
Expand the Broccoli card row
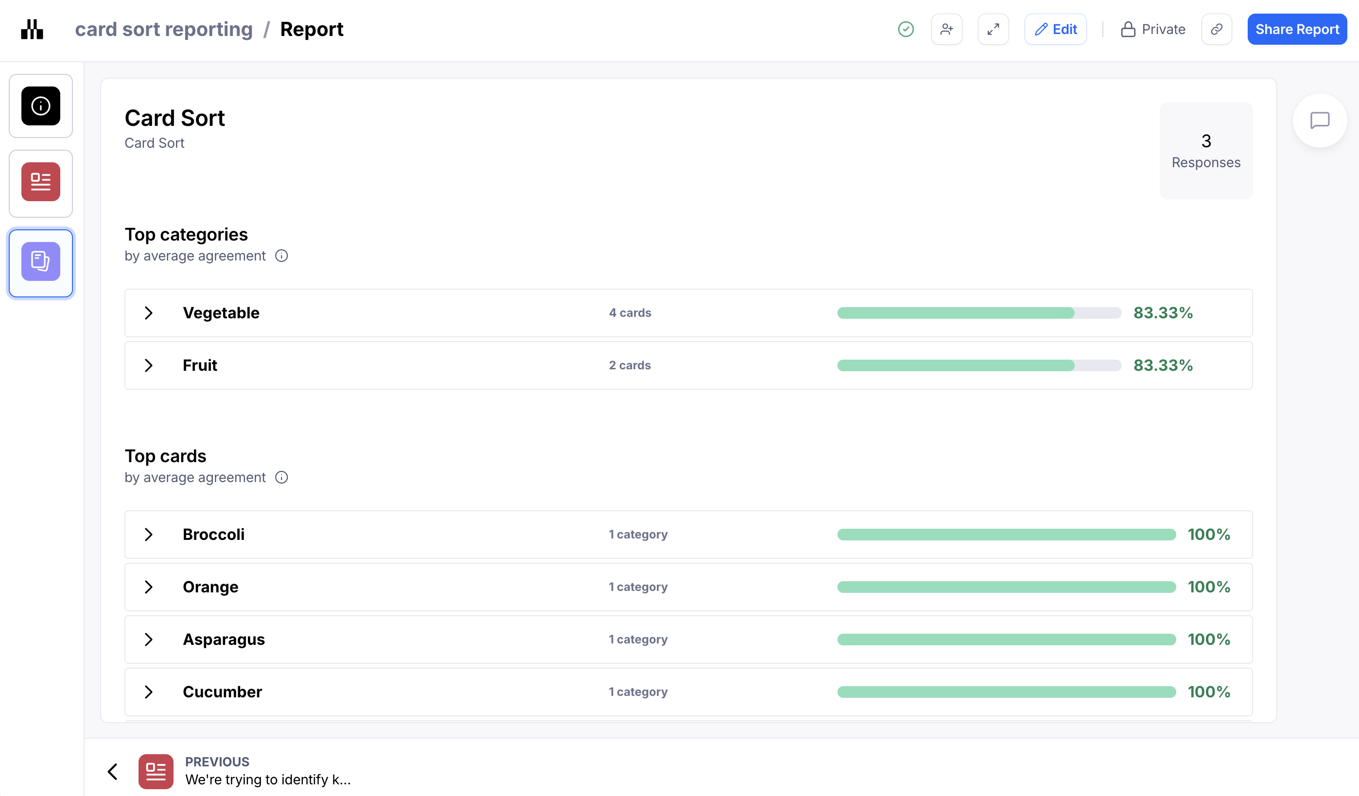149,535
